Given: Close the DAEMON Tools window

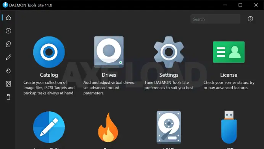Looking at the screenshot, I should [x=256, y=5].
